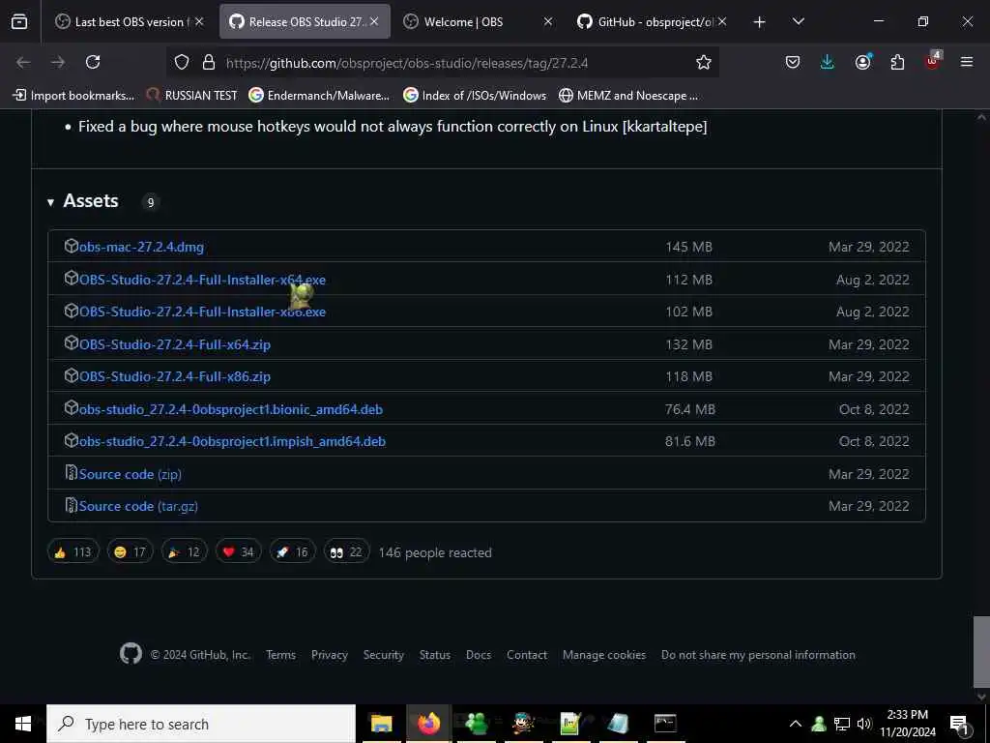Open the Firefox account menu

pos(862,62)
